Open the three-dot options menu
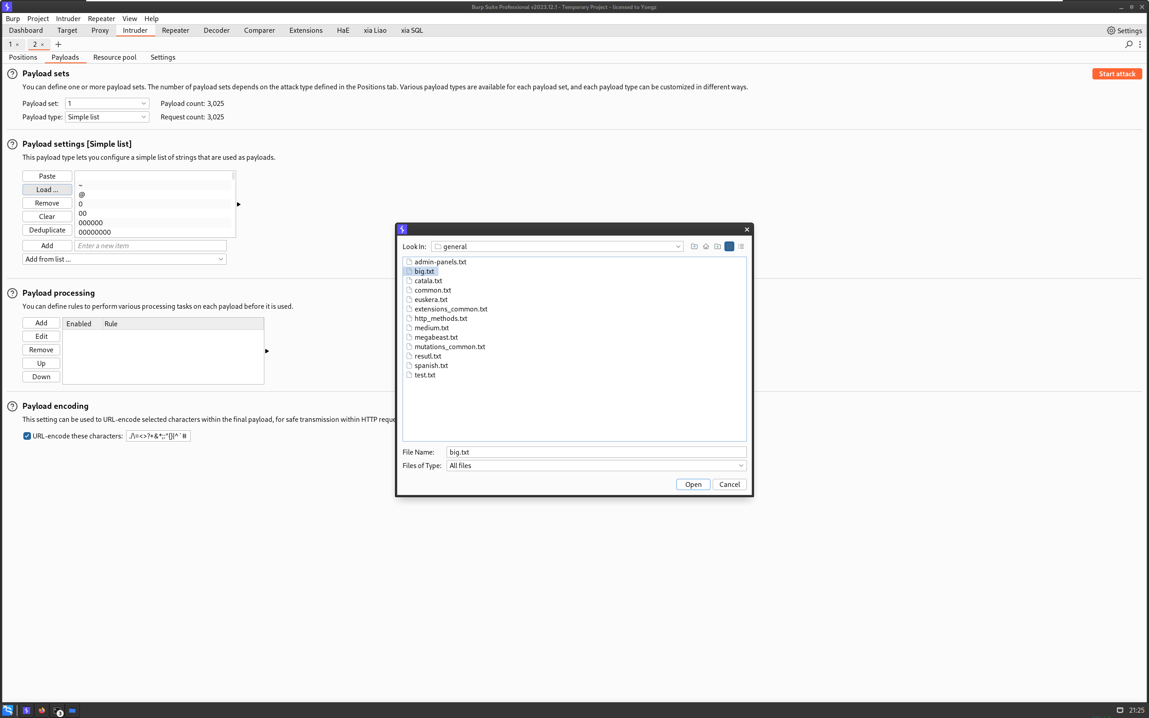 tap(1140, 44)
